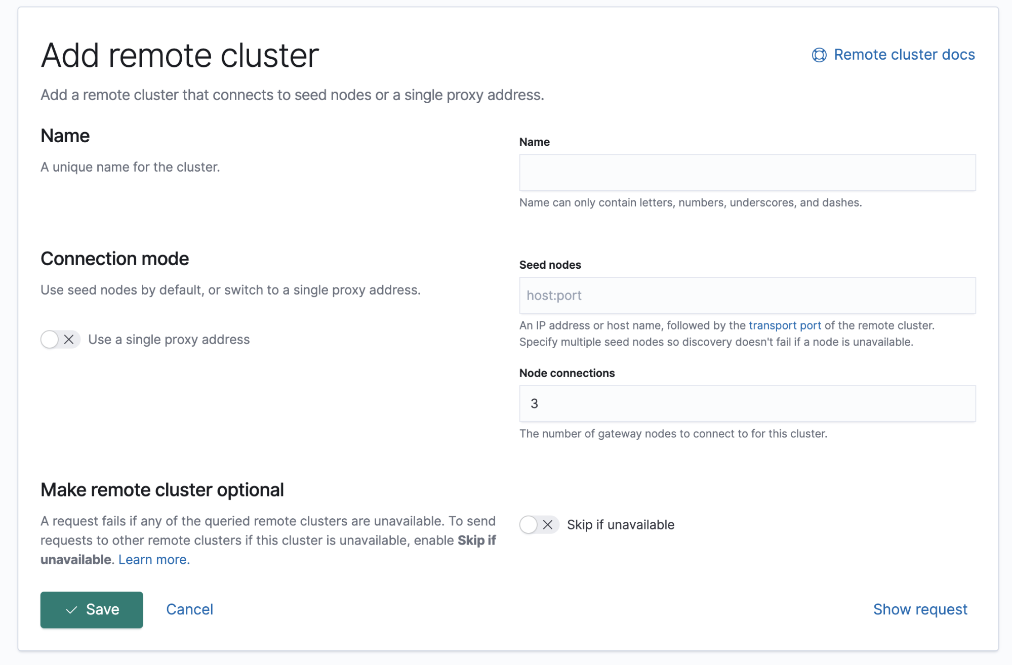Click the Connection mode section heading

(114, 259)
